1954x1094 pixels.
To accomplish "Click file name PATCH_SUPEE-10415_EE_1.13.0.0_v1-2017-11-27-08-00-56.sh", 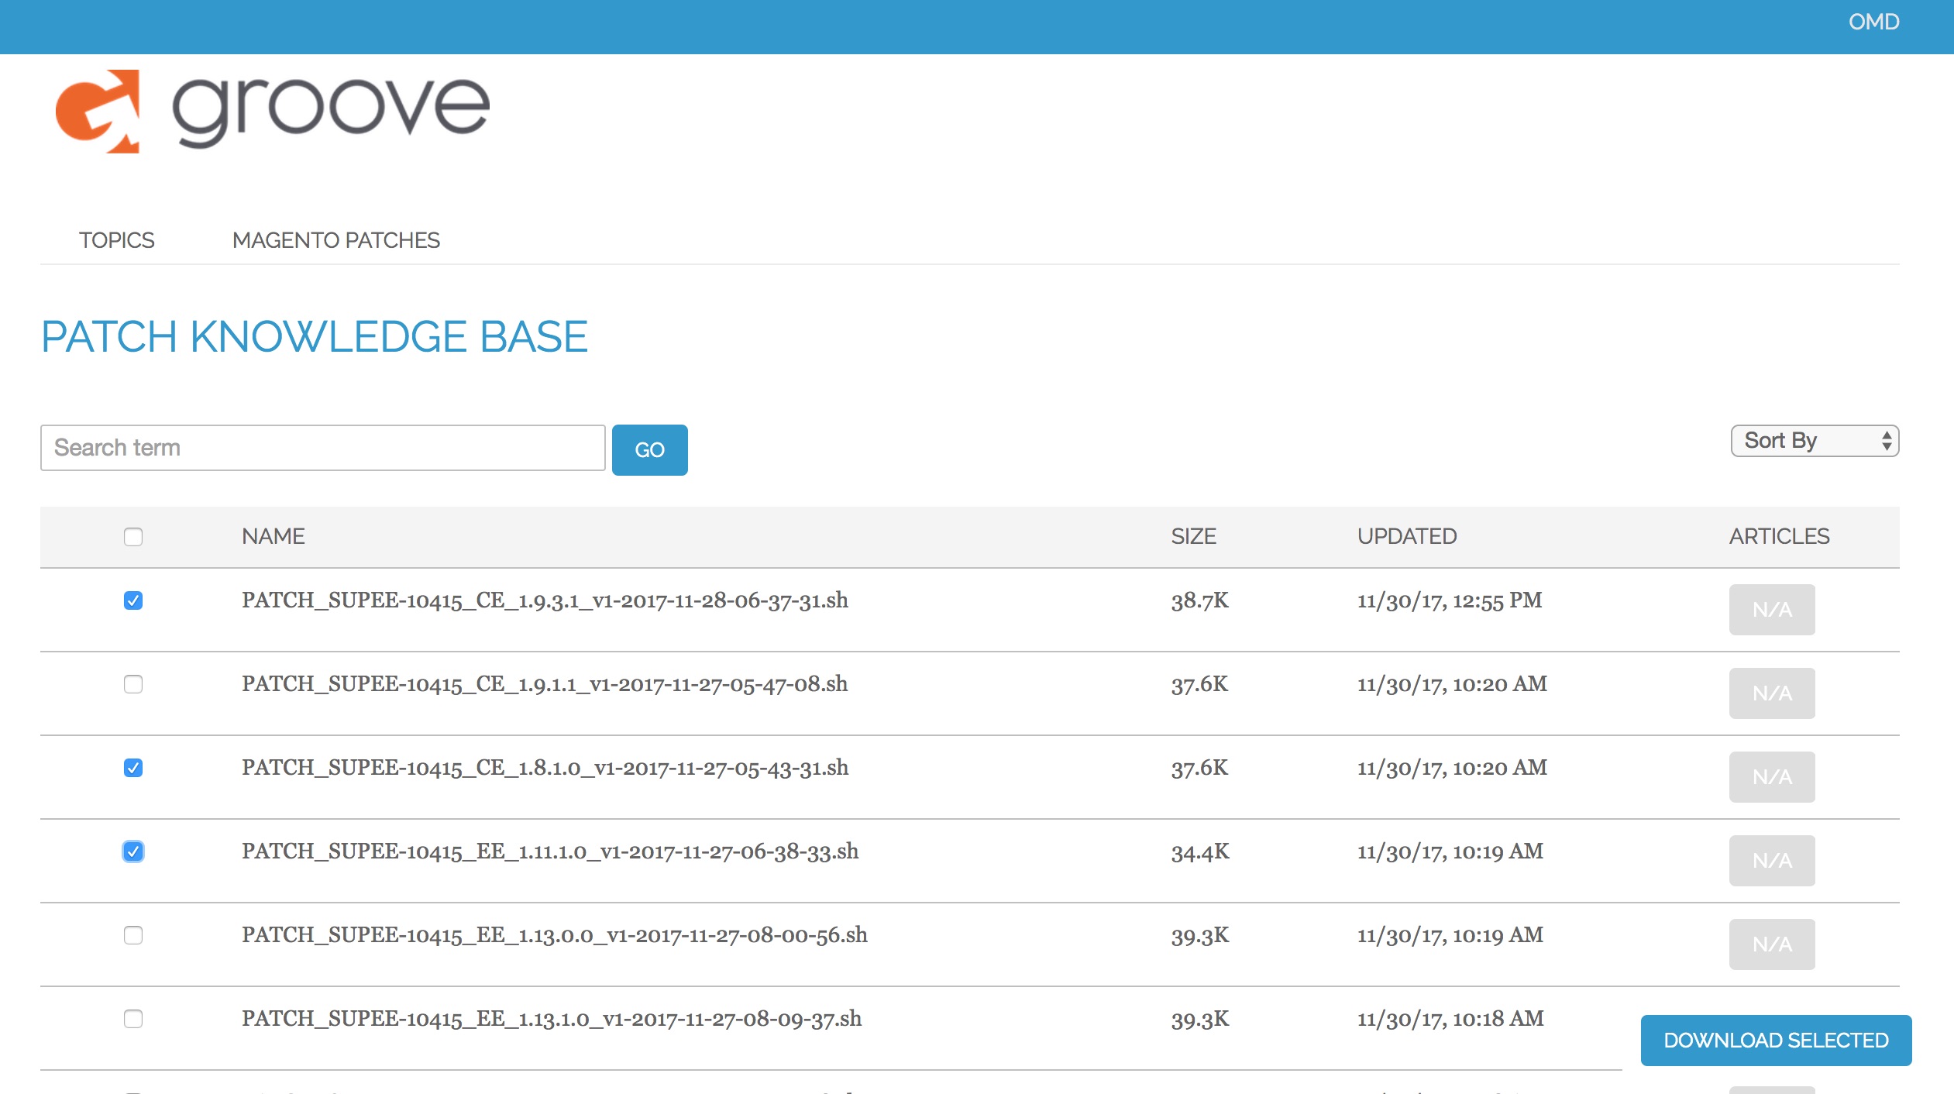I will tap(555, 935).
